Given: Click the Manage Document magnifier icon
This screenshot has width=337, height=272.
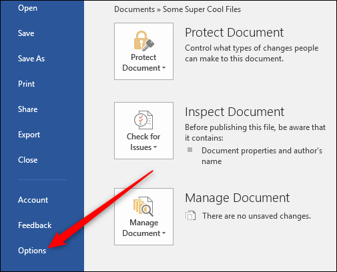Looking at the screenshot, I should pyautogui.click(x=143, y=206).
